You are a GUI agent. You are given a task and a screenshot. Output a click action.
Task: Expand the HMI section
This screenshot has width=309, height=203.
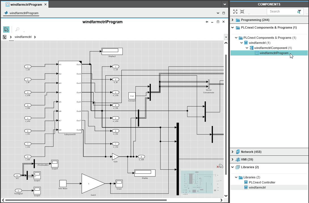(232, 159)
